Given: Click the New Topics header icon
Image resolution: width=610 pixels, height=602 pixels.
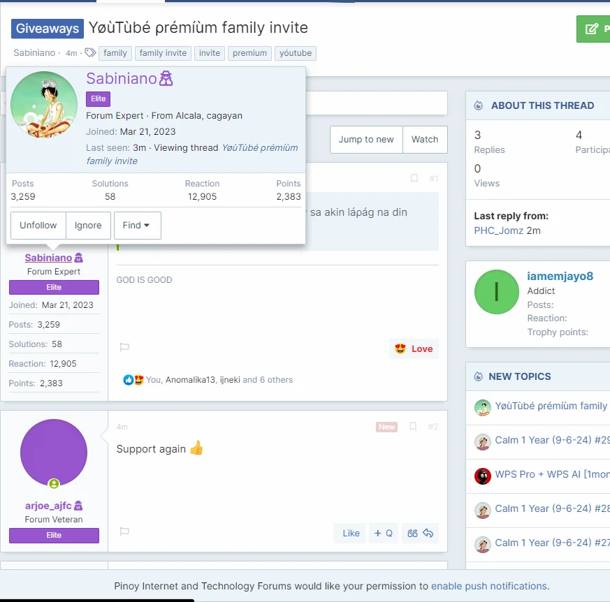Looking at the screenshot, I should [479, 376].
